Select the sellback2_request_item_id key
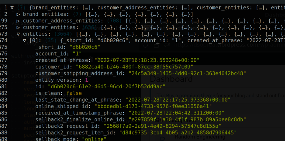Viewport: 285px width, 141px height. tap(75, 133)
